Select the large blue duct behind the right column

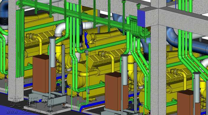187,40
